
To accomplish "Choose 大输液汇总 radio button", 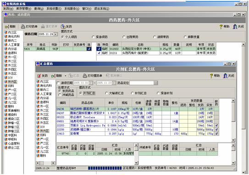I will (106, 93).
